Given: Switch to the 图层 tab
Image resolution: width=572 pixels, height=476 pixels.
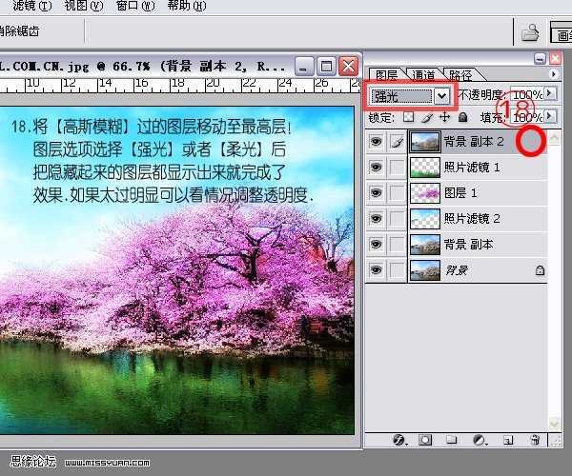Looking at the screenshot, I should [386, 75].
